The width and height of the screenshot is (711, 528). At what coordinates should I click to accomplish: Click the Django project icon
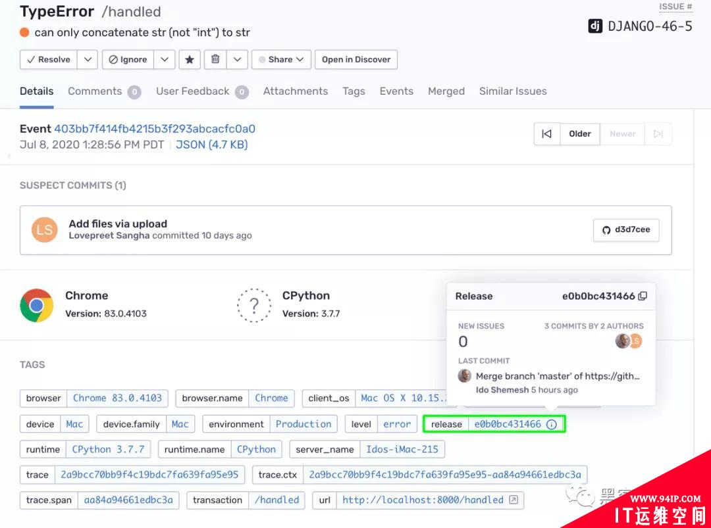point(595,26)
